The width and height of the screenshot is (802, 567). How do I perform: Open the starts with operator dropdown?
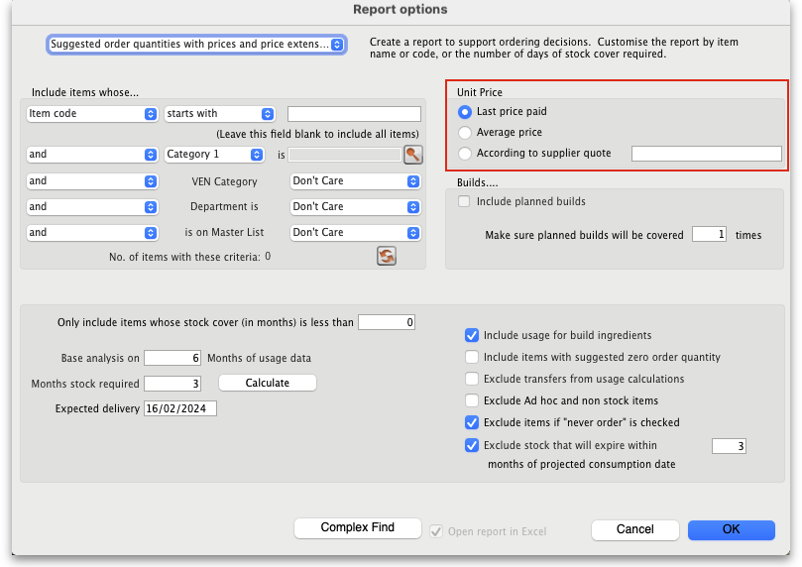pyautogui.click(x=219, y=114)
